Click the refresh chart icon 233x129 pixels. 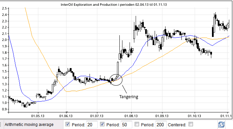[x=221, y=125]
